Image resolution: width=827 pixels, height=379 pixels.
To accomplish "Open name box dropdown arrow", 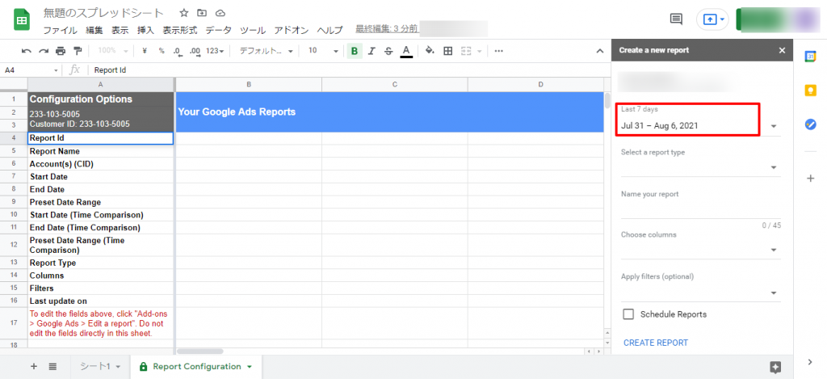I will 56,70.
